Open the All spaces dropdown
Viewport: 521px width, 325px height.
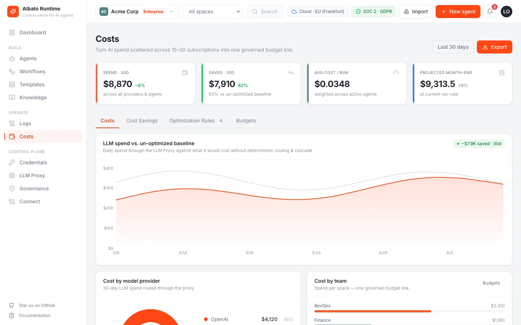[x=212, y=12]
